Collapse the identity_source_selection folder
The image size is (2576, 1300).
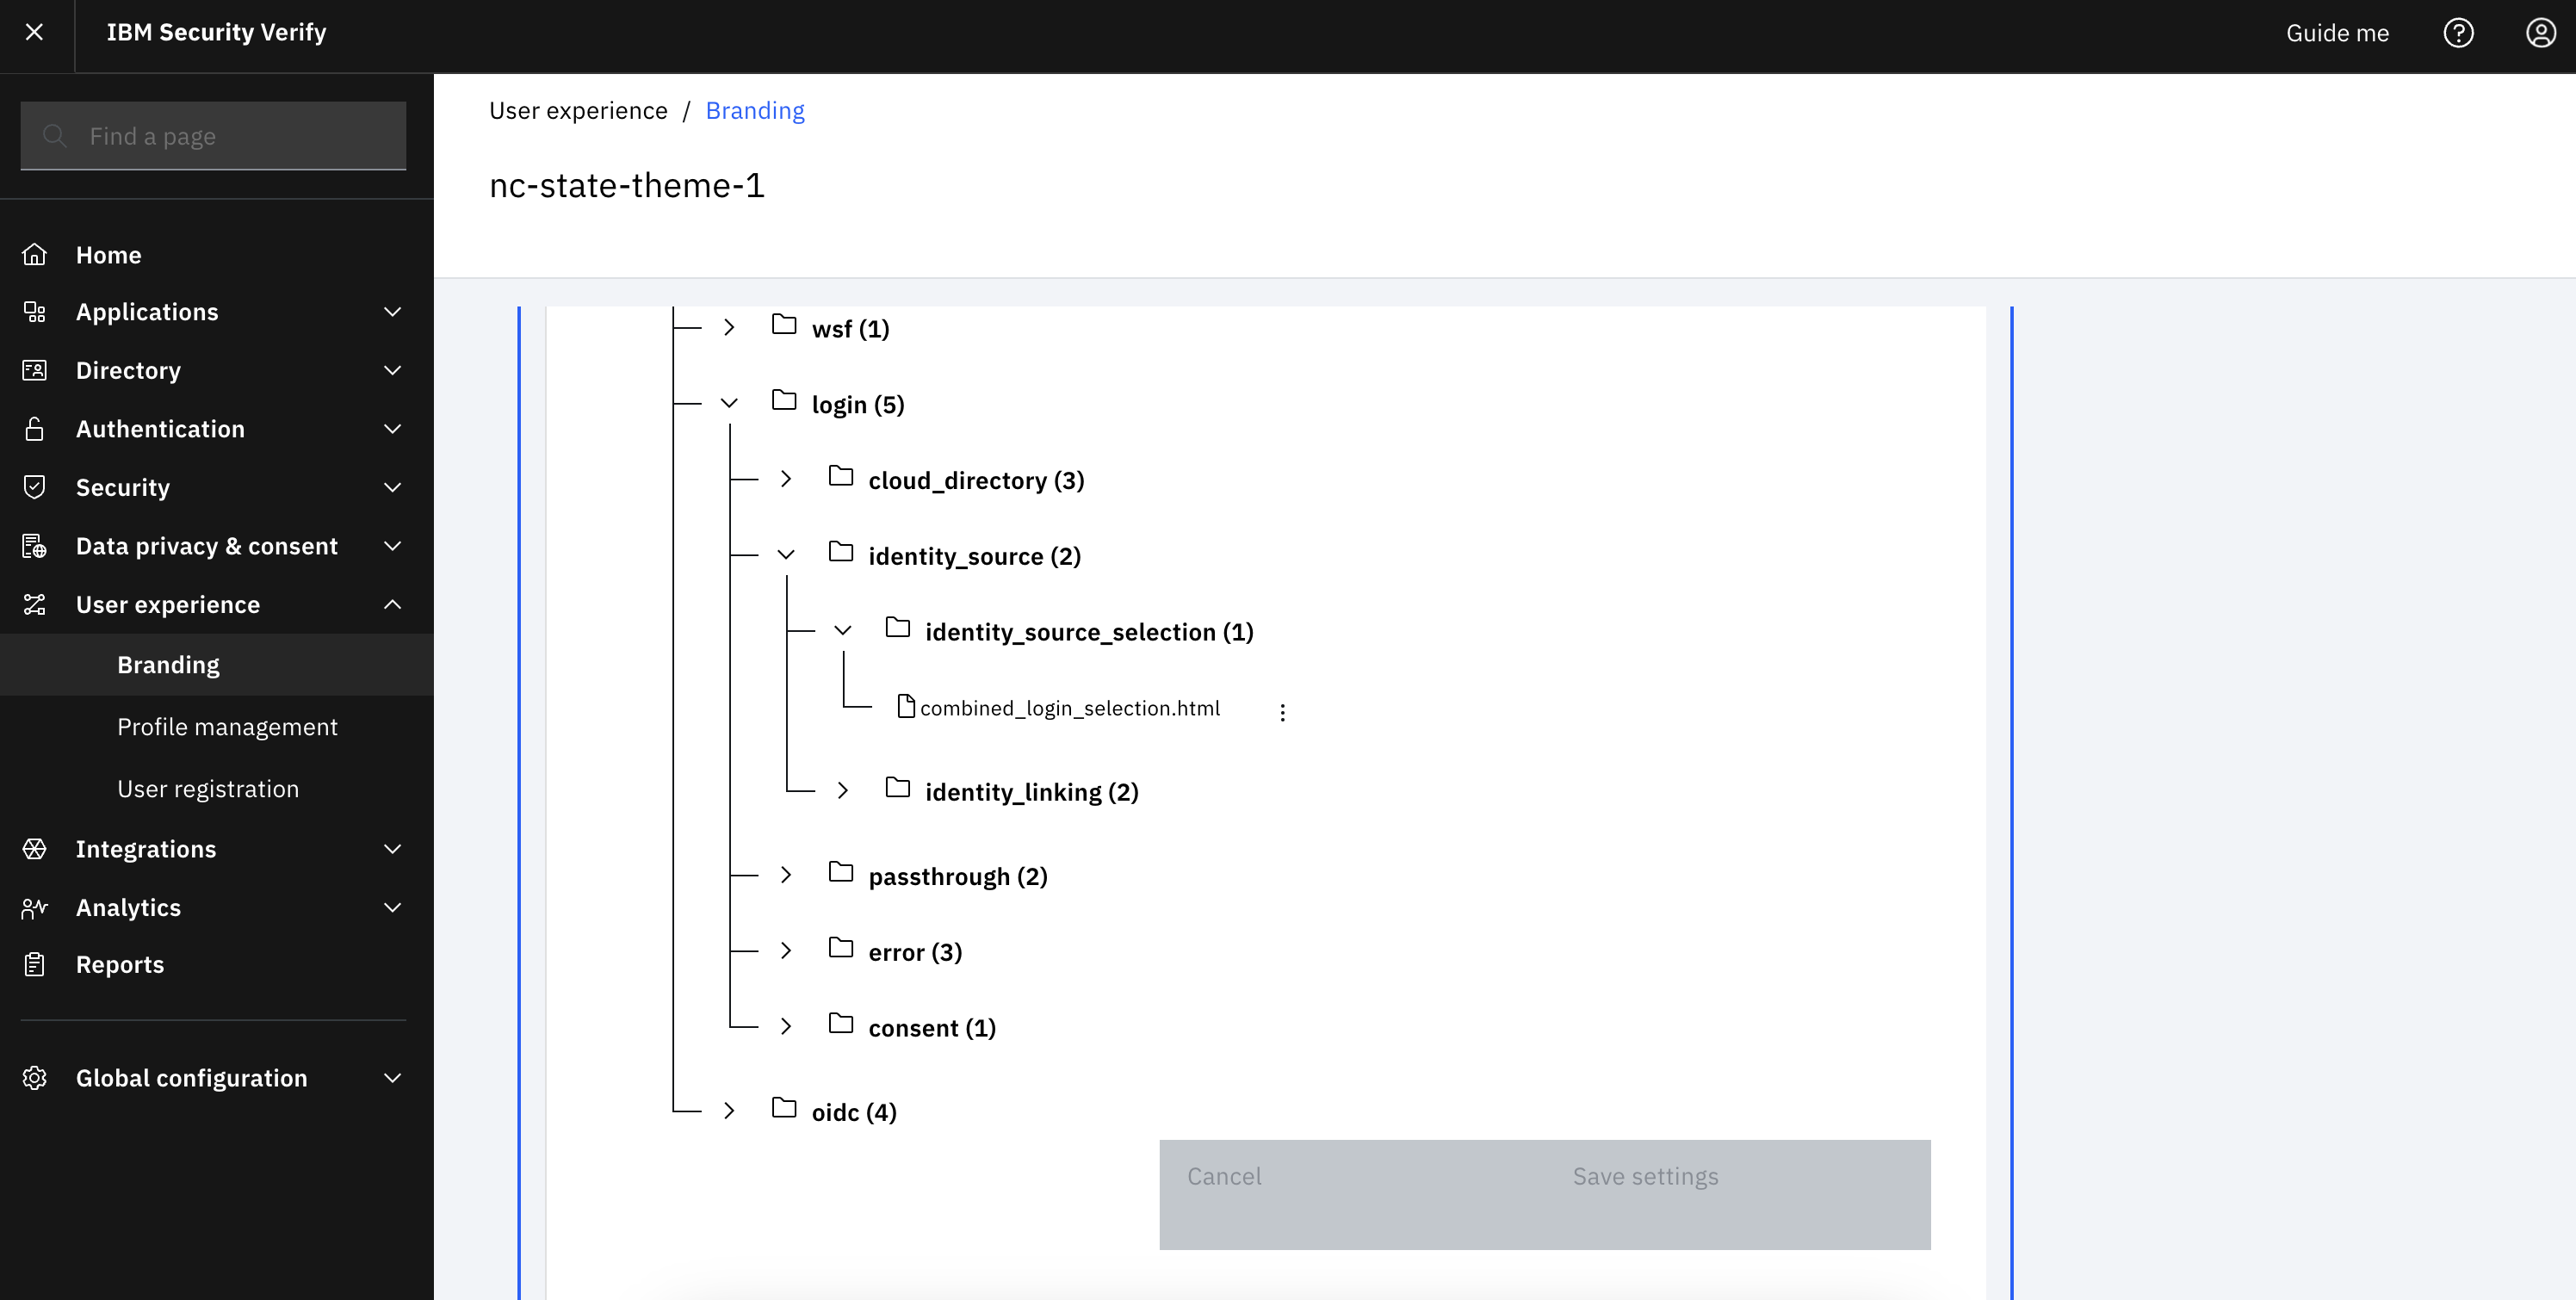click(842, 632)
